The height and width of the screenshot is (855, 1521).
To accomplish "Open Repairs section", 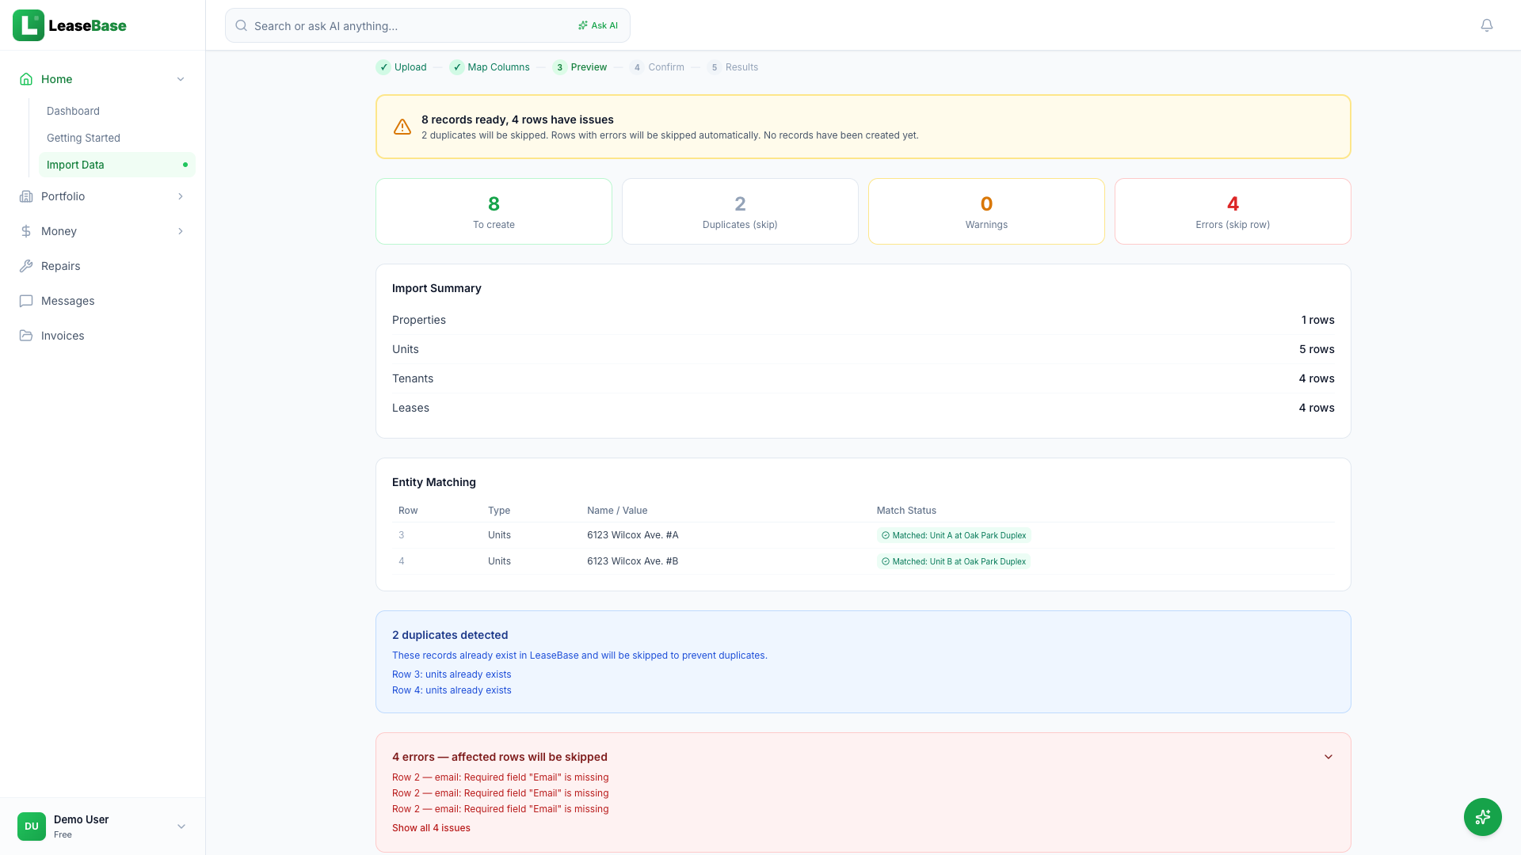I will pos(103,266).
